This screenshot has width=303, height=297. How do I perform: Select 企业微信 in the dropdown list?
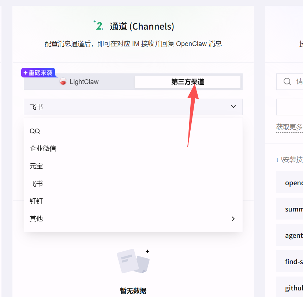click(x=43, y=149)
